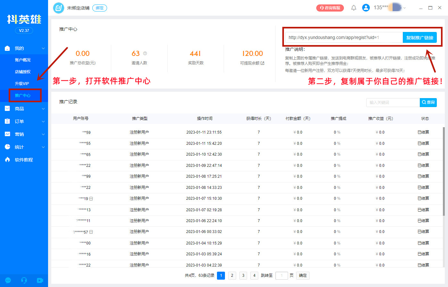The height and width of the screenshot is (287, 448).
Task: Click the 推广提成 column header
Action: (x=338, y=119)
